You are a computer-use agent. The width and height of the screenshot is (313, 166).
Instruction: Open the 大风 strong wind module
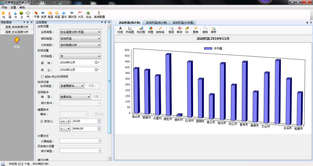pos(80,15)
